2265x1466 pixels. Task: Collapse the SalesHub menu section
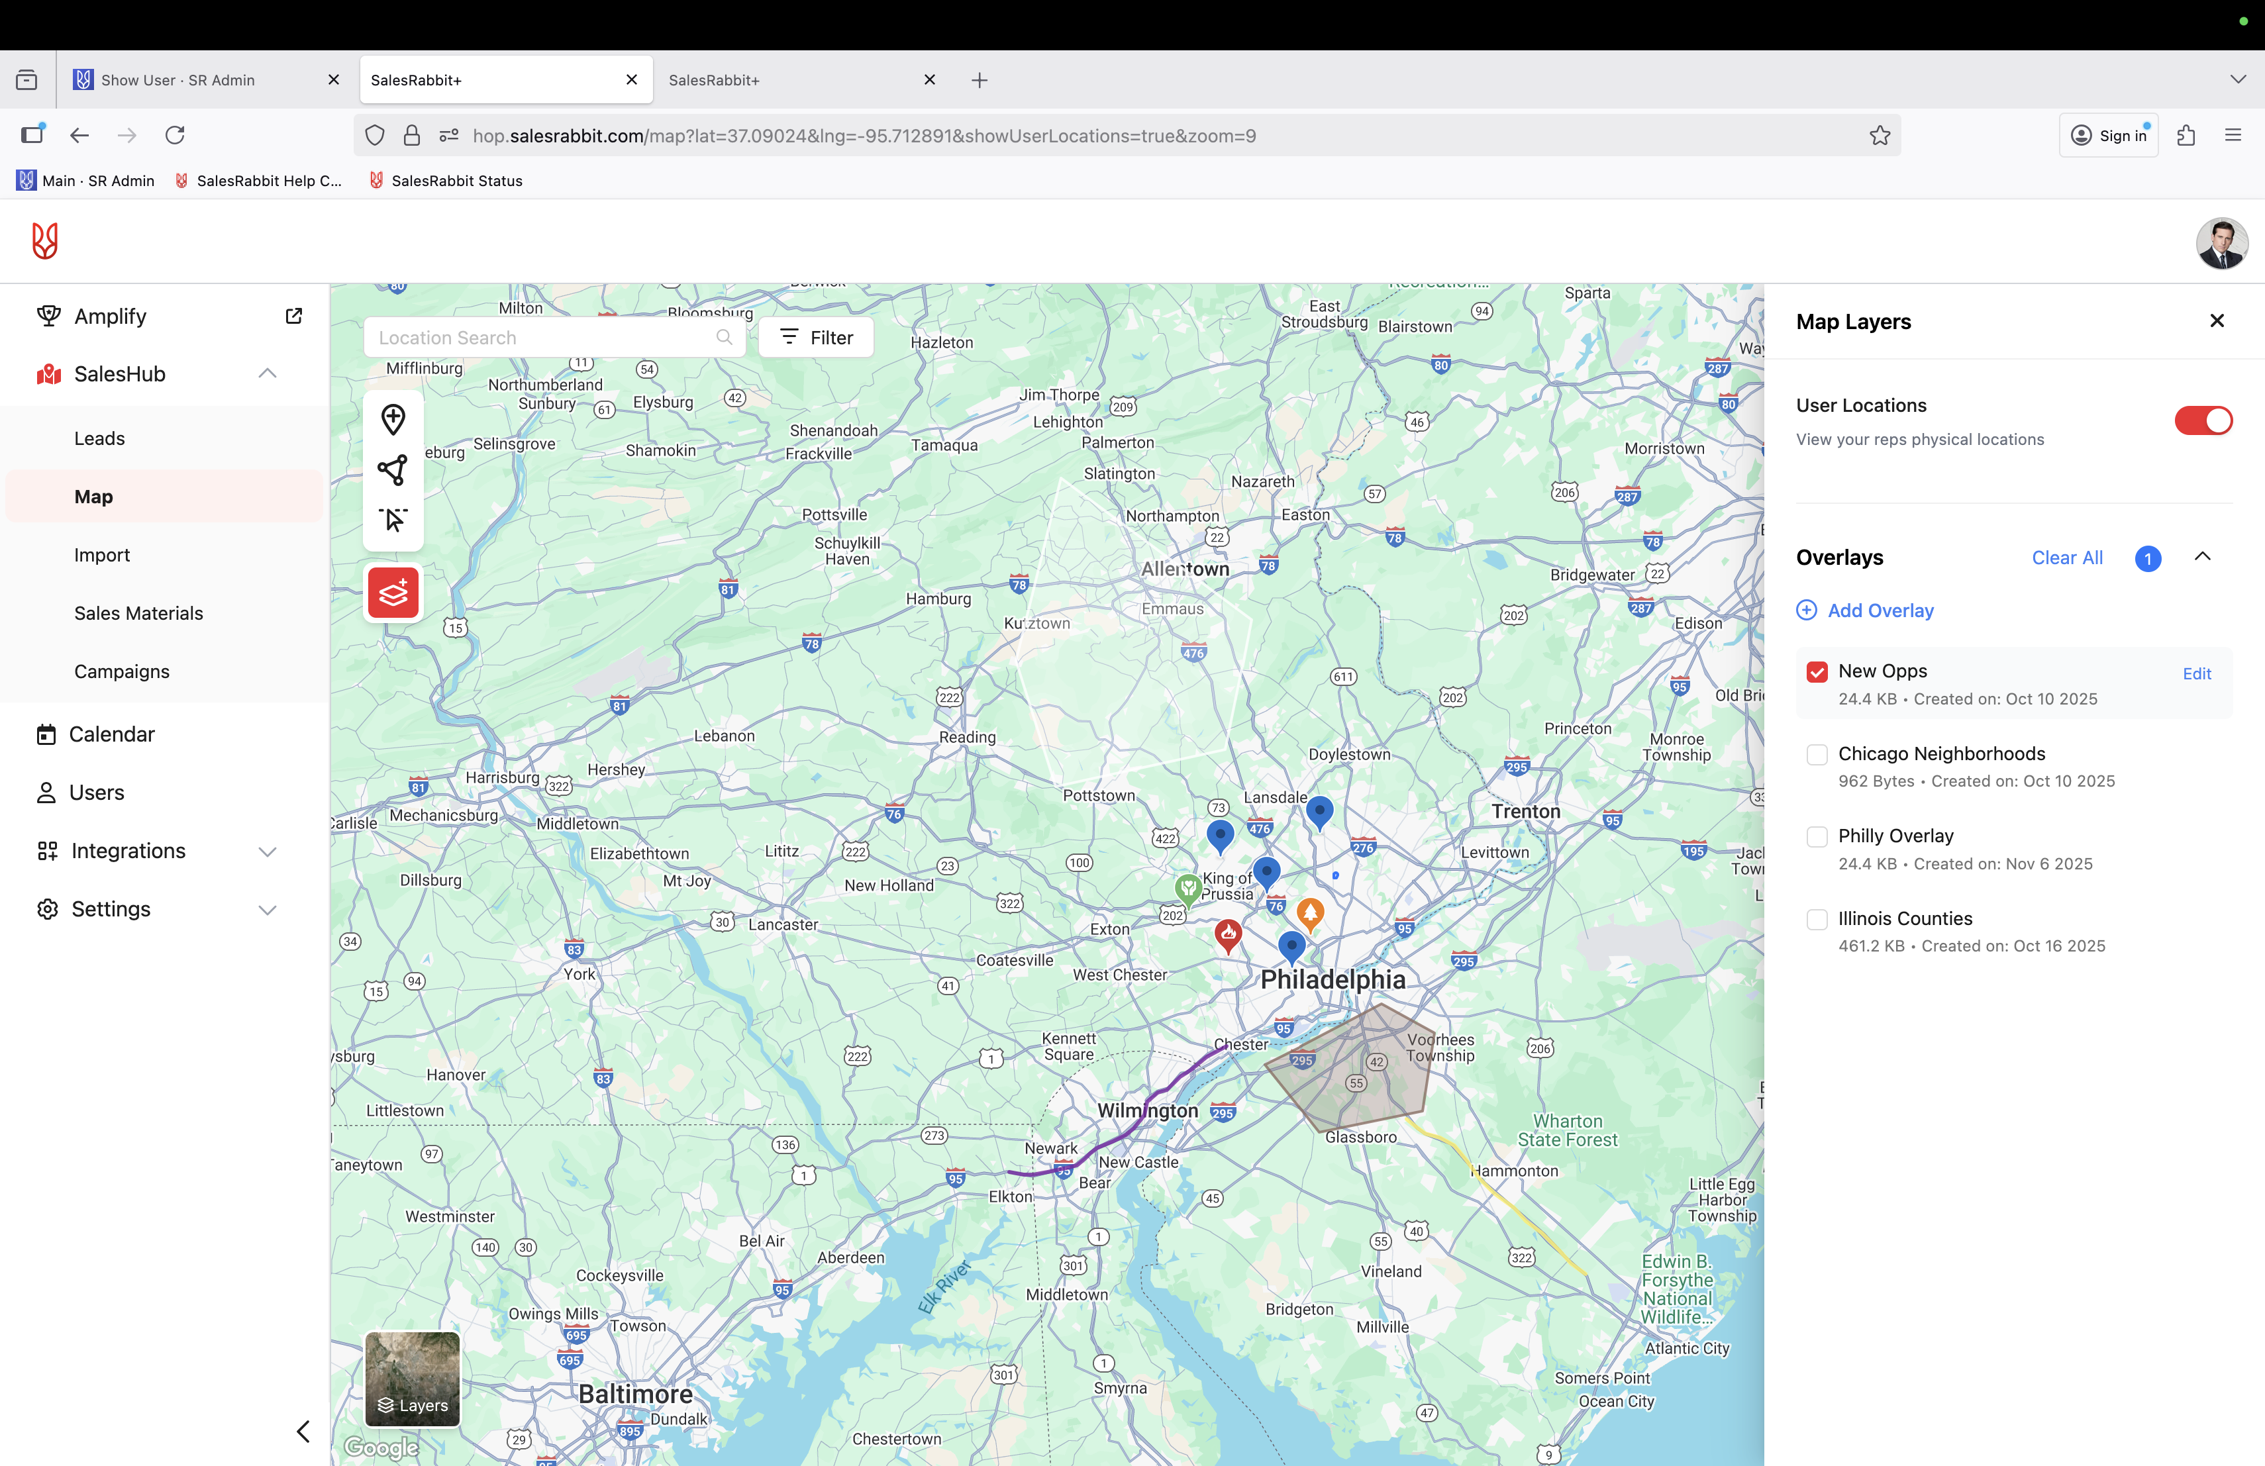tap(268, 374)
